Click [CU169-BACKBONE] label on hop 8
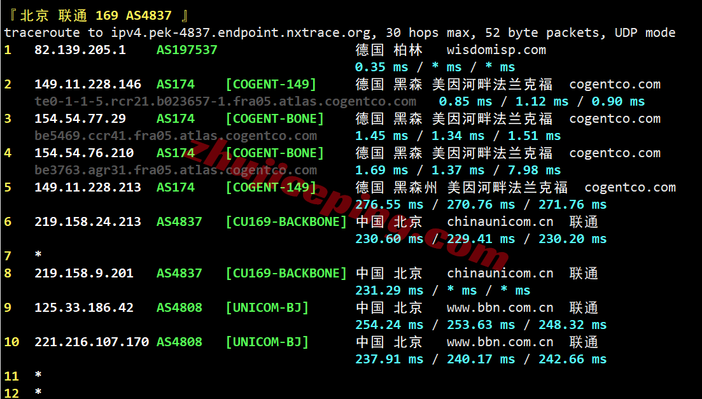The width and height of the screenshot is (702, 399). pos(286,273)
